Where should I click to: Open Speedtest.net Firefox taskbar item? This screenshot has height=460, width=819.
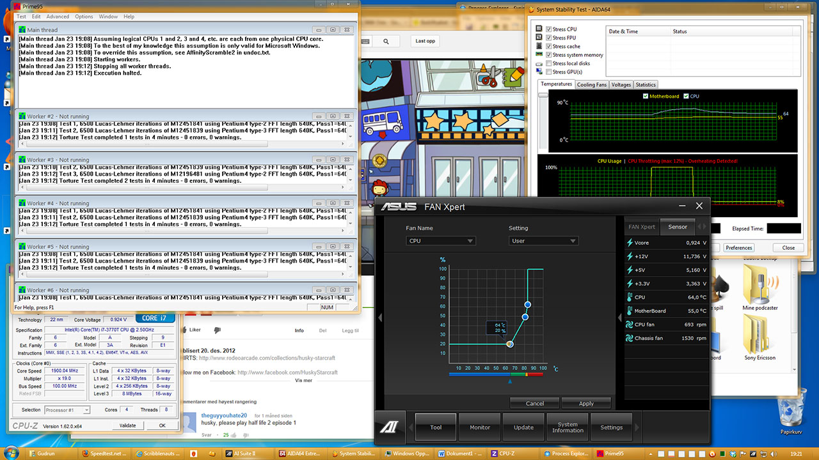[x=105, y=454]
